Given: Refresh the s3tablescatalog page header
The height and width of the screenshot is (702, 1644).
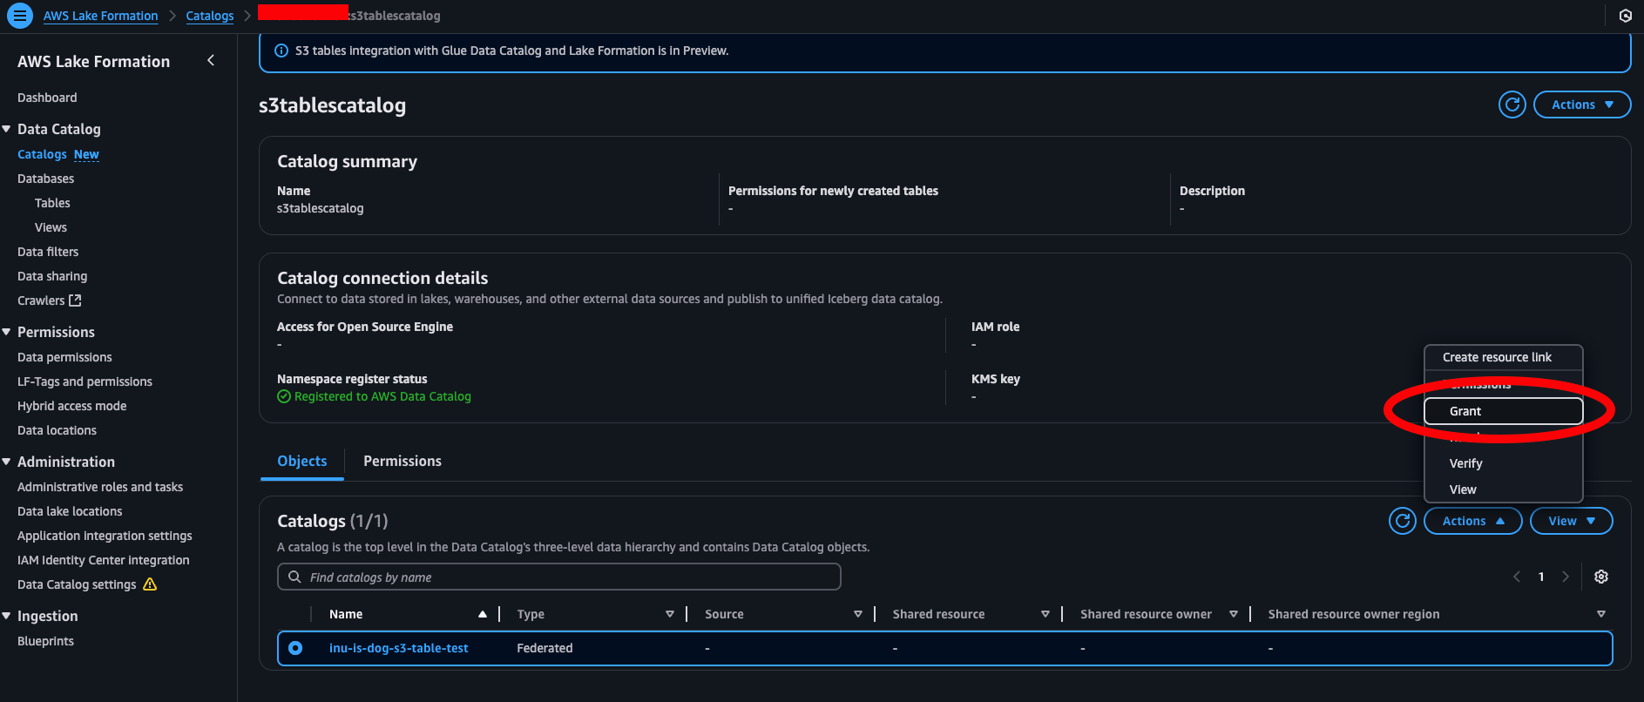Looking at the screenshot, I should tap(1512, 105).
